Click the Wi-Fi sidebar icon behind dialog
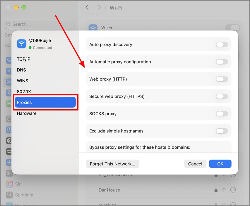Viewport: 250px width, 206px height. coord(9,60)
